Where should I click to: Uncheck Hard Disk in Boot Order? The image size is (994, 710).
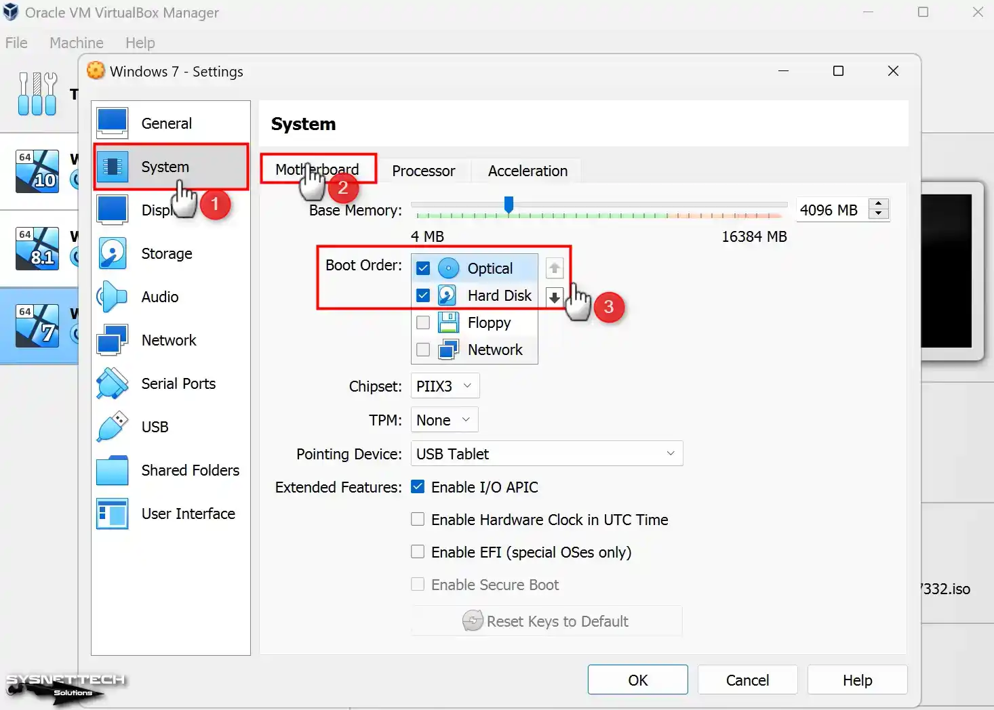click(x=423, y=295)
